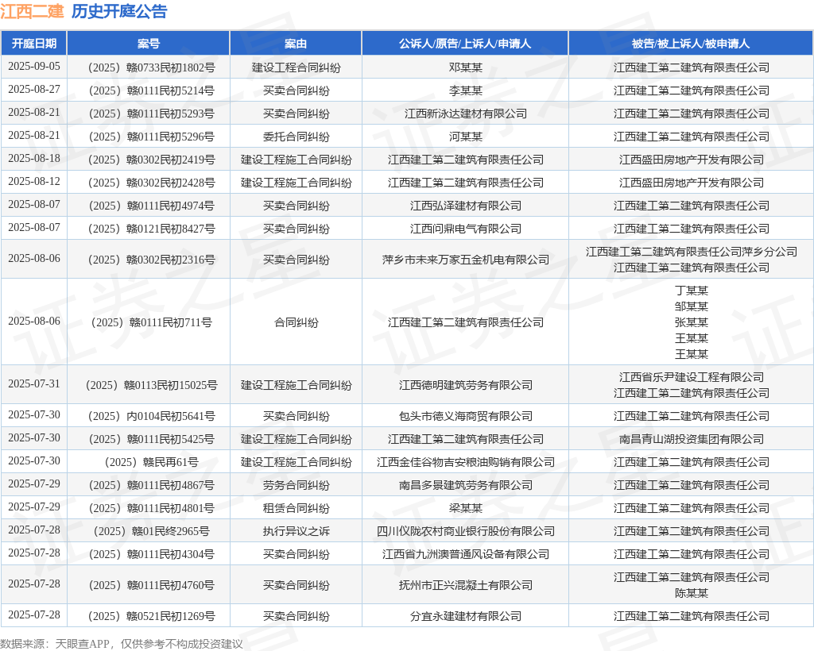Click case number 赣0111民初5214号
This screenshot has width=814, height=651.
152,91
